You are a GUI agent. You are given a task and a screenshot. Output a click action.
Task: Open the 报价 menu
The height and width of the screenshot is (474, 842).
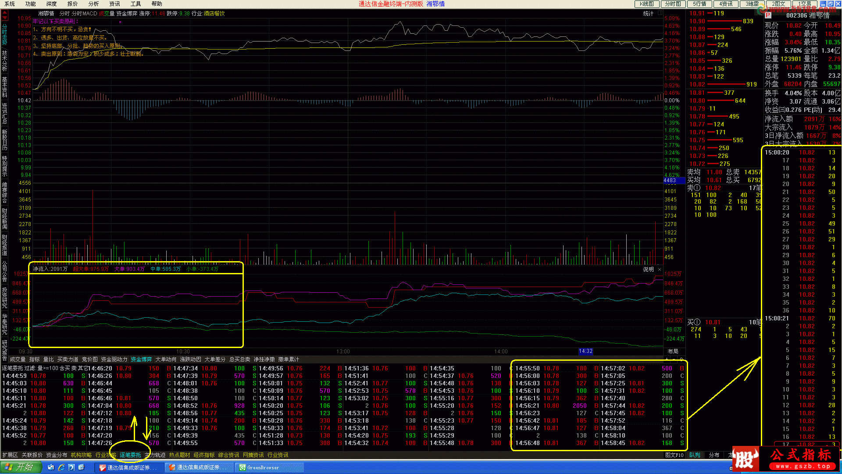pyautogui.click(x=72, y=4)
